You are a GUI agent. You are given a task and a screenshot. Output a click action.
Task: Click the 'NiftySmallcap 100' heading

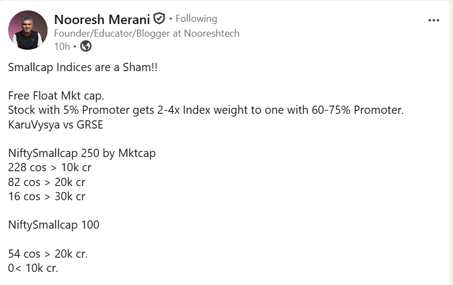(x=54, y=225)
